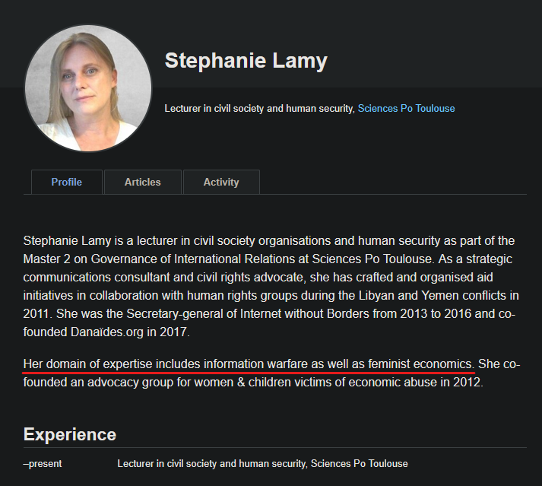Open the Activity tab
The image size is (542, 486).
(221, 182)
